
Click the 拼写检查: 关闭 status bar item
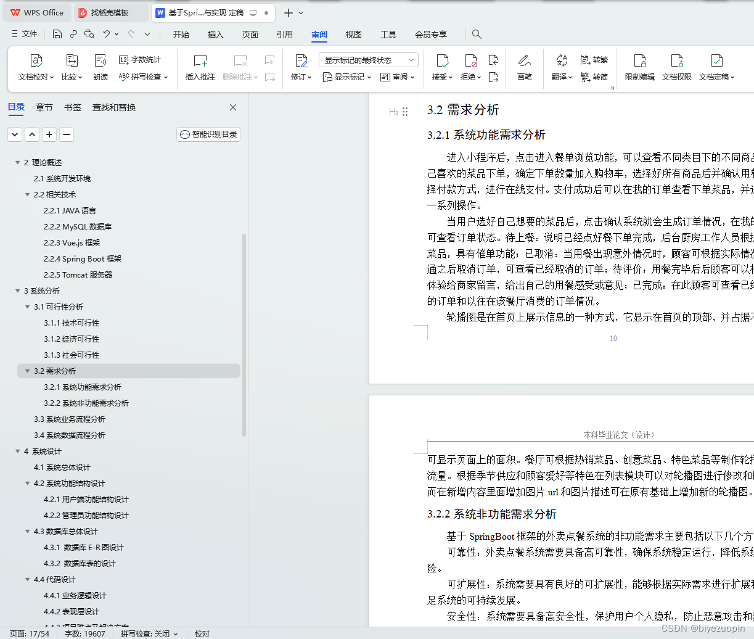coord(149,633)
